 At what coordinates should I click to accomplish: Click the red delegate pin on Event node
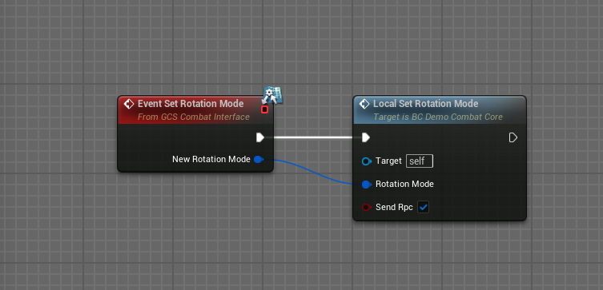pos(264,109)
